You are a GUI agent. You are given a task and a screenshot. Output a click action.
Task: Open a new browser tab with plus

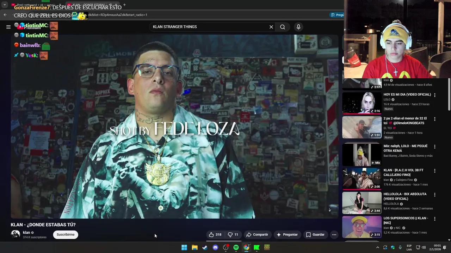coord(124,5)
